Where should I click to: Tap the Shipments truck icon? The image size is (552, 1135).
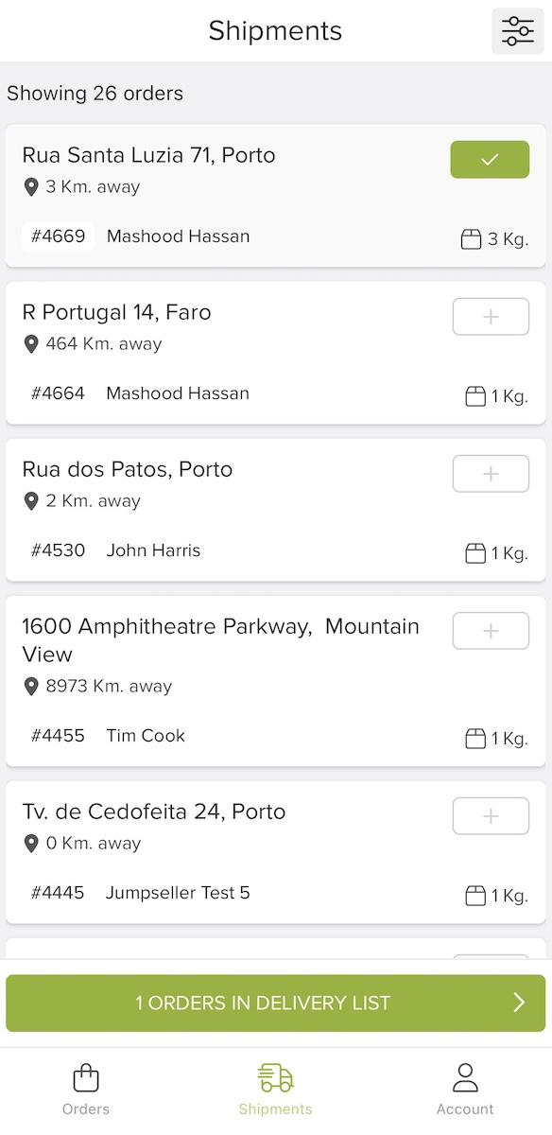275,1077
